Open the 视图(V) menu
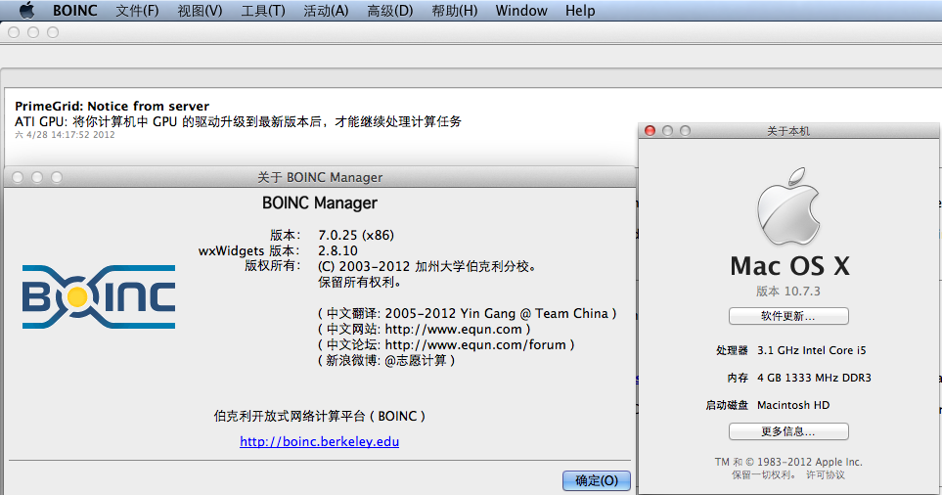This screenshot has width=942, height=495. coord(200,10)
